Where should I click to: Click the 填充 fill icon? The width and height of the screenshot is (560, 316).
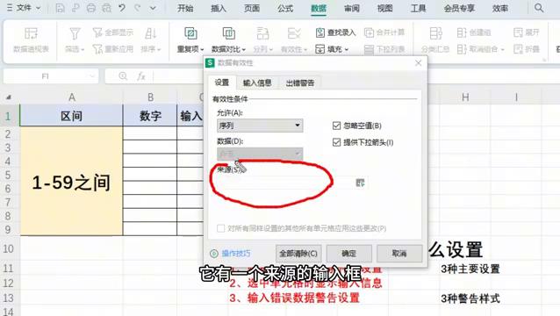[x=320, y=49]
